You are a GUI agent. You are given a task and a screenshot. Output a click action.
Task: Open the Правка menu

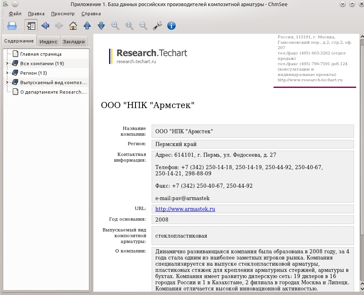click(x=36, y=14)
